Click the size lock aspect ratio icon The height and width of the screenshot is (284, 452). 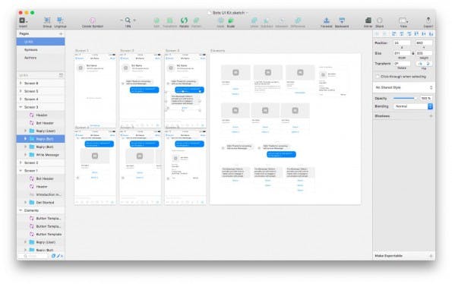[x=412, y=53]
